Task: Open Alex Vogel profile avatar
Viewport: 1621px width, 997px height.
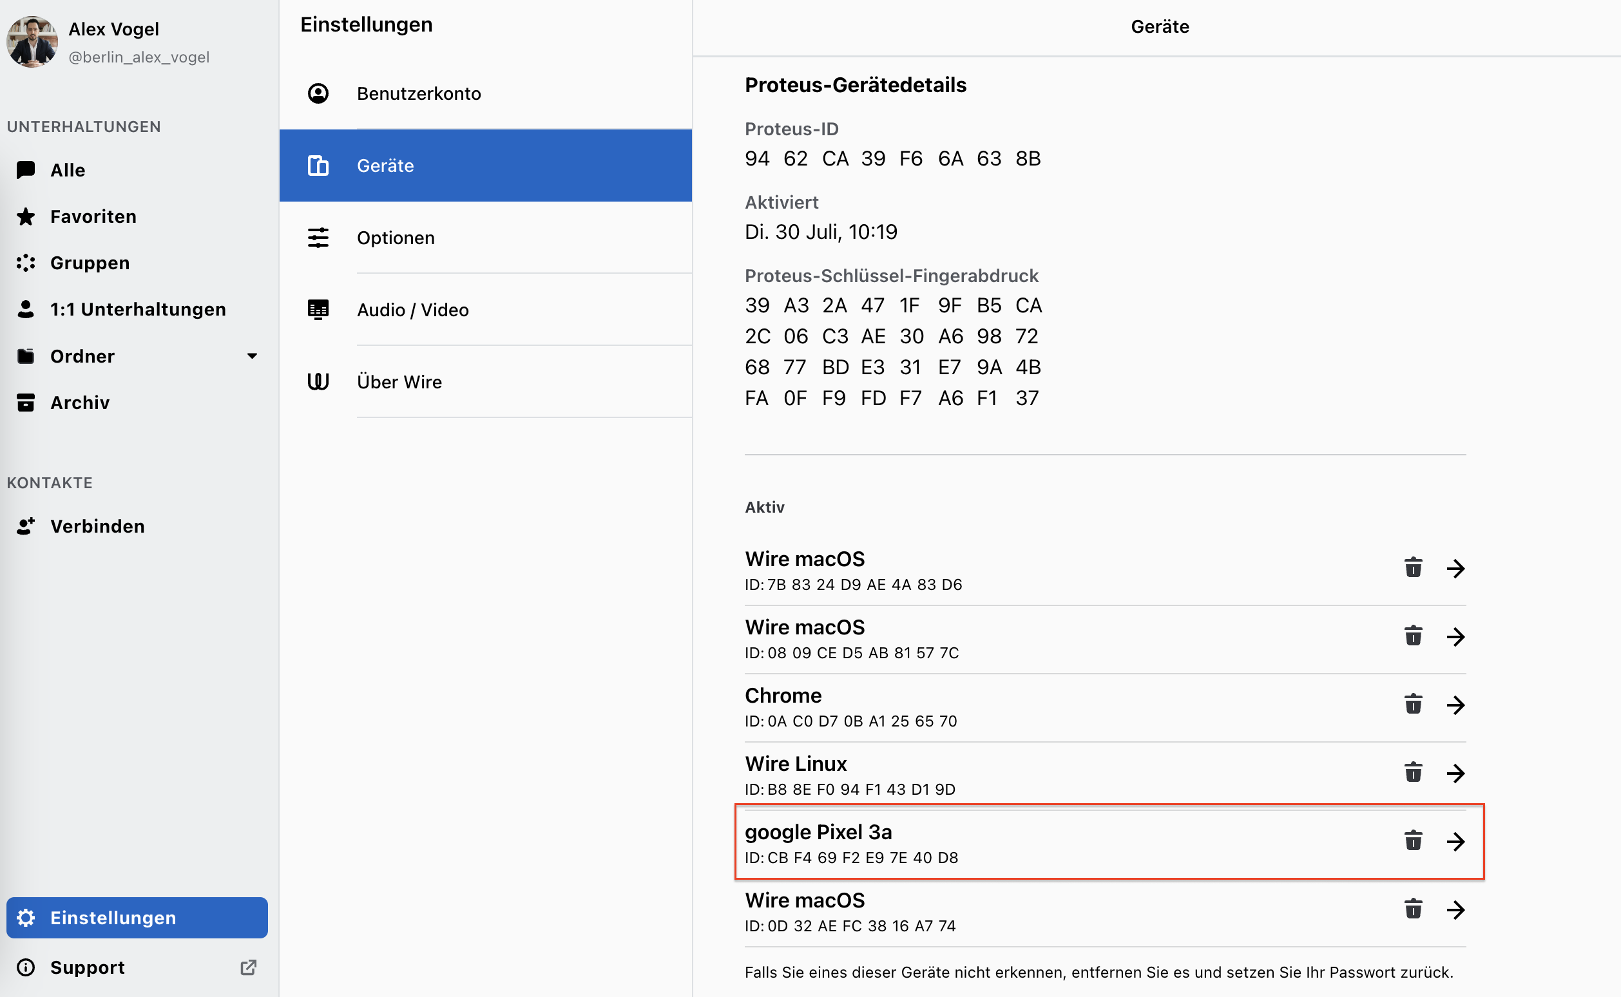Action: pos(32,41)
